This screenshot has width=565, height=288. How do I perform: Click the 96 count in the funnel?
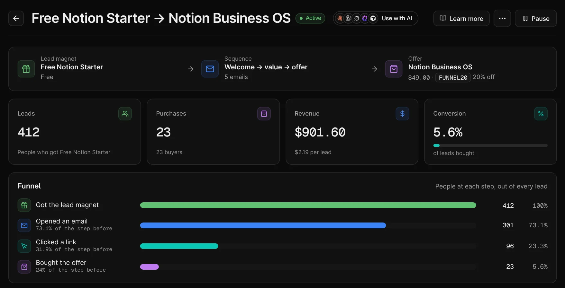coord(510,246)
